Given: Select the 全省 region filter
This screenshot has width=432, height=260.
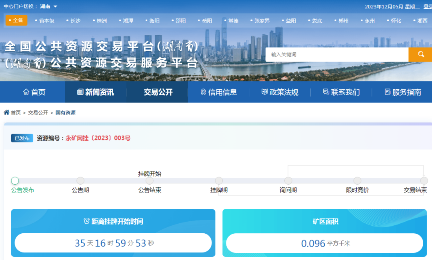Looking at the screenshot, I should [16, 20].
